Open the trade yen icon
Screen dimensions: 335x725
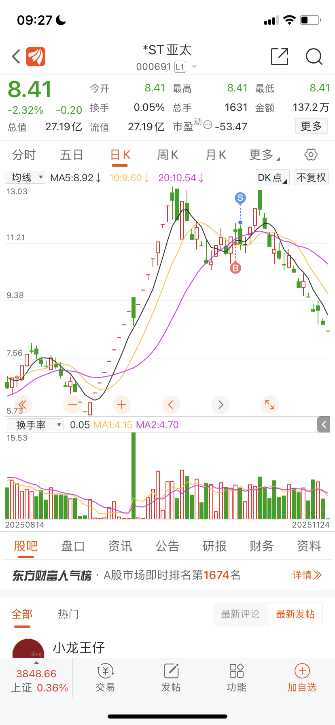105,671
